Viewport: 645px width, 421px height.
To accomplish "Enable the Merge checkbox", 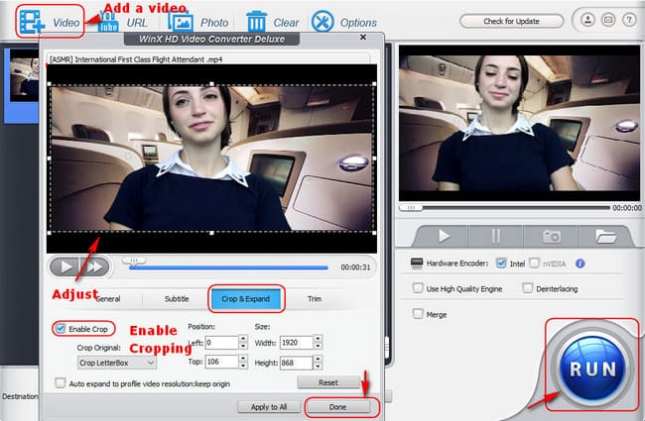I will [418, 314].
